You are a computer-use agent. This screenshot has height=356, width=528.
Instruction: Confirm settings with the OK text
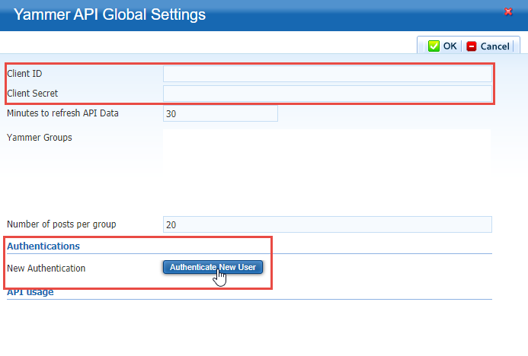coord(450,46)
